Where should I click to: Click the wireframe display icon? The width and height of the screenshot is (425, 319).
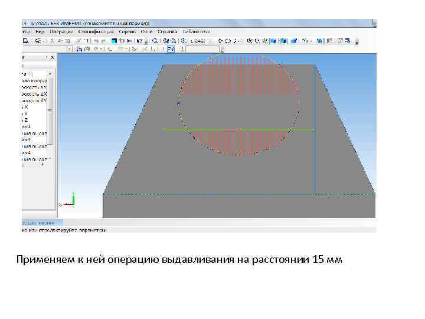250,41
